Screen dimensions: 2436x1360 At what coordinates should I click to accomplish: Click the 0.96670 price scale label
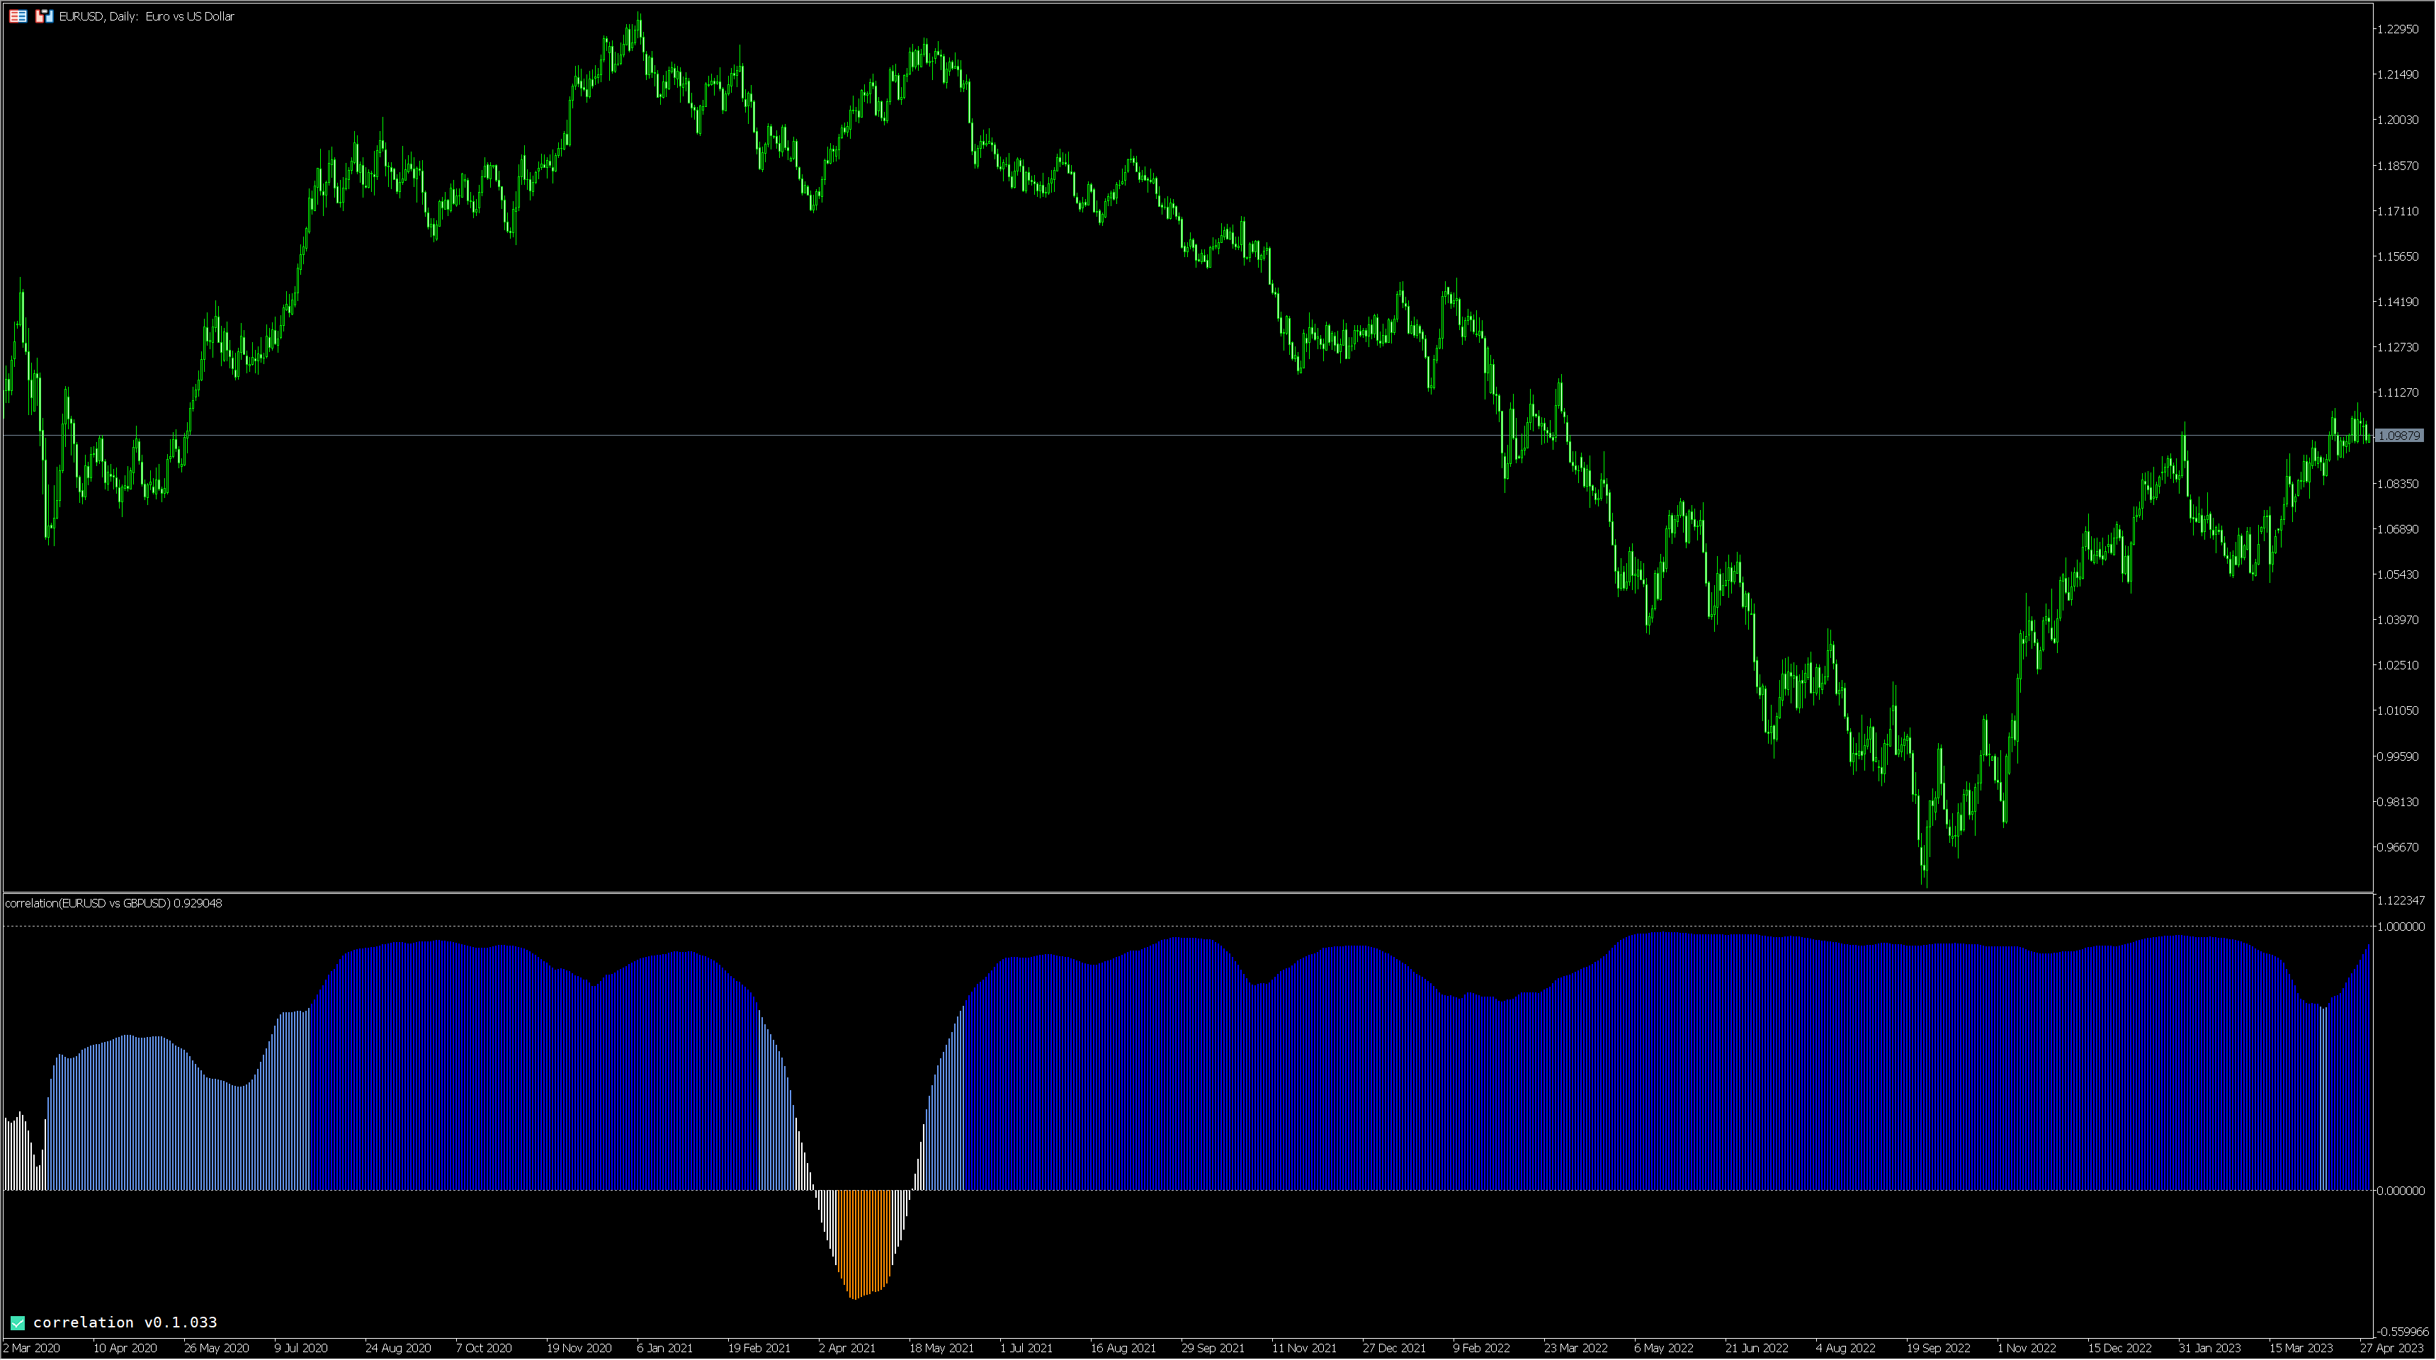2397,847
